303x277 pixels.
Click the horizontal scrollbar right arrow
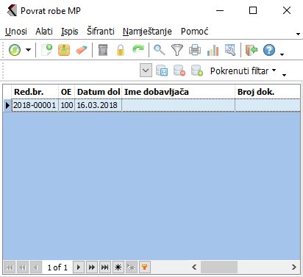pos(294,267)
